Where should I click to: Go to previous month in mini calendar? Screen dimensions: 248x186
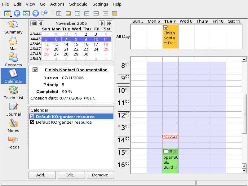(41, 24)
